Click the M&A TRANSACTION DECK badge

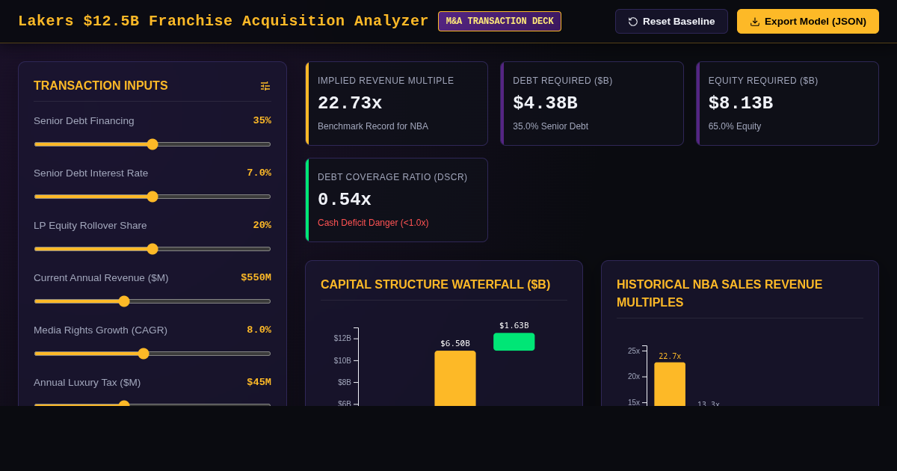click(499, 21)
